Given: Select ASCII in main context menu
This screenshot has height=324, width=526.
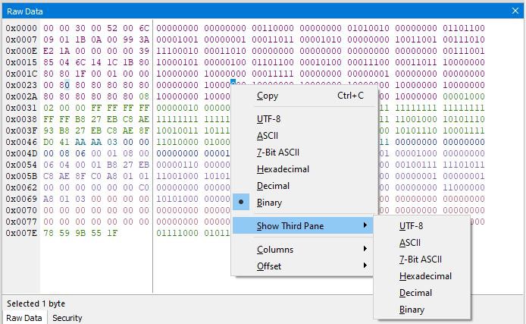Looking at the screenshot, I should click(305, 136).
